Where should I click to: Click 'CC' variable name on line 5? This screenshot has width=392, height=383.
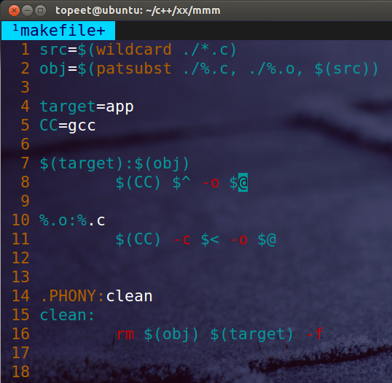tap(49, 125)
